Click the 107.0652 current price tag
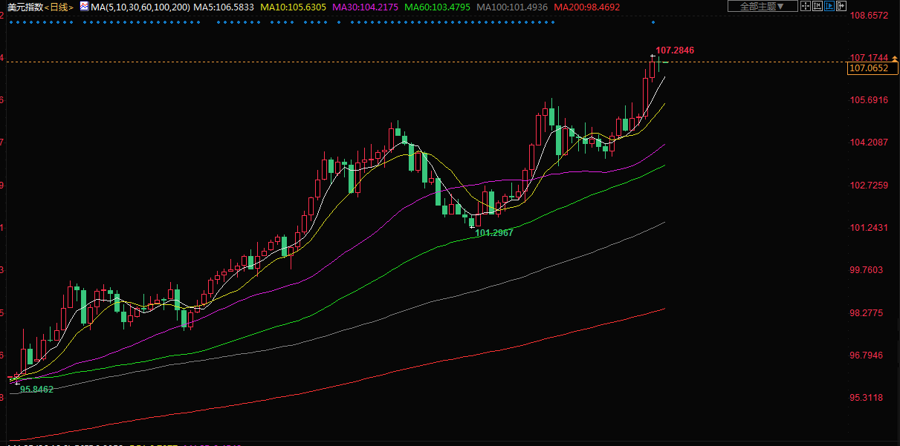Image resolution: width=900 pixels, height=446 pixels. coord(869,68)
